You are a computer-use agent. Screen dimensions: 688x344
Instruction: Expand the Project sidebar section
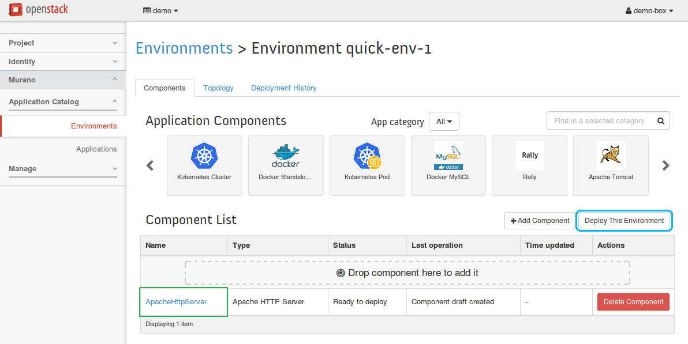pyautogui.click(x=63, y=43)
